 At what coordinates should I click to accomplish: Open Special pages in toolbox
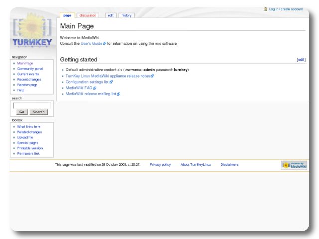[28, 143]
